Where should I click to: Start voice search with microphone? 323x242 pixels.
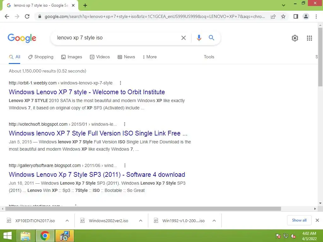199,38
